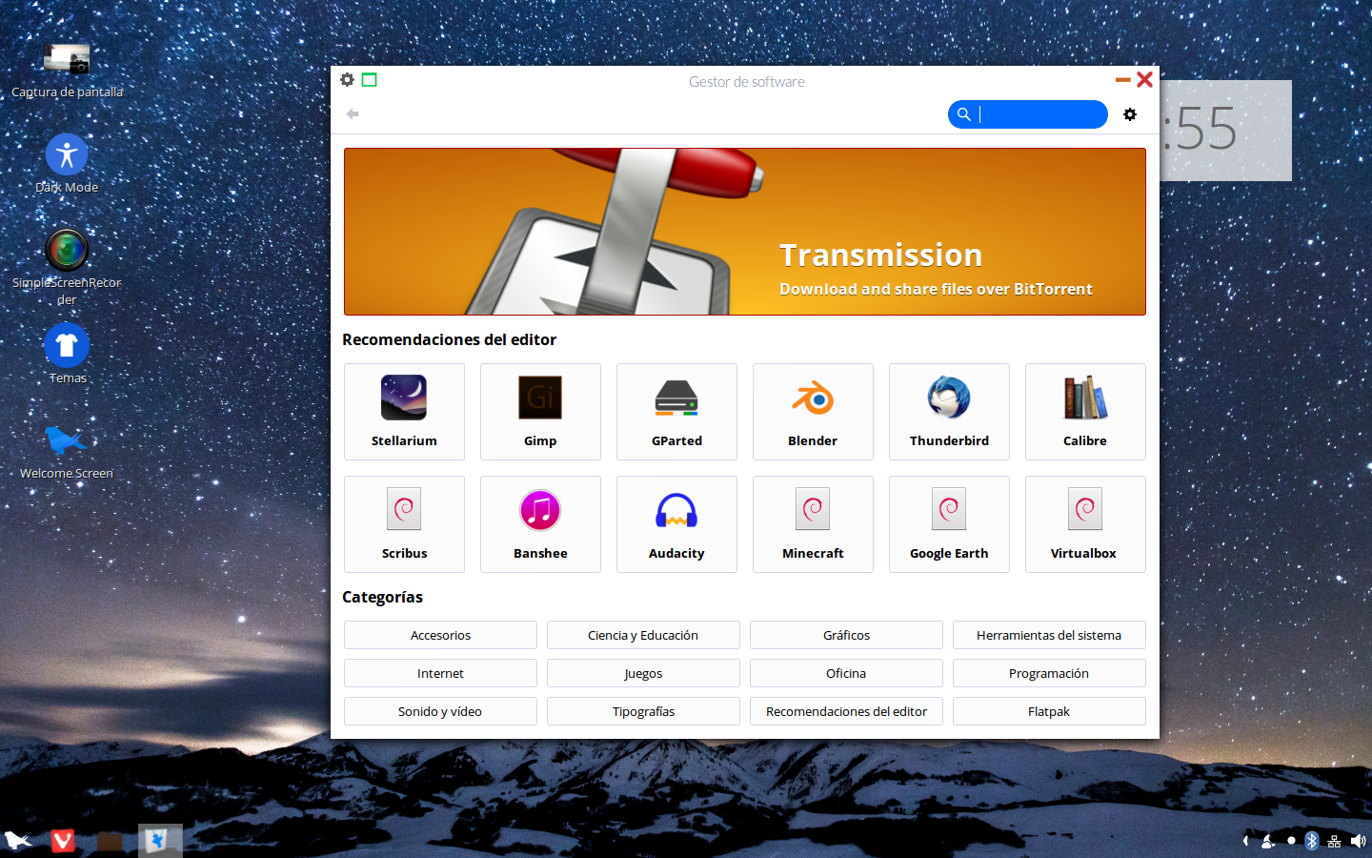Select the Programación category
Viewport: 1372px width, 858px height.
[x=1049, y=673]
